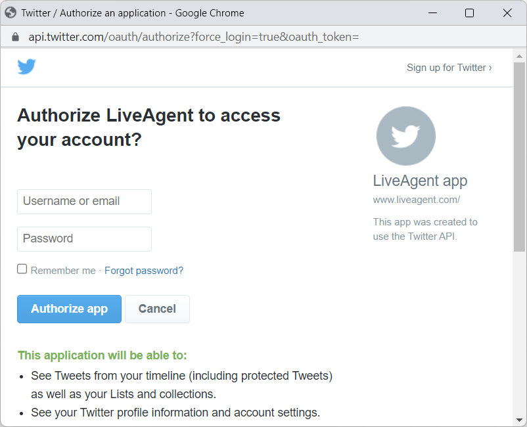Maximize the Chrome authorization window
This screenshot has width=527, height=427.
469,13
